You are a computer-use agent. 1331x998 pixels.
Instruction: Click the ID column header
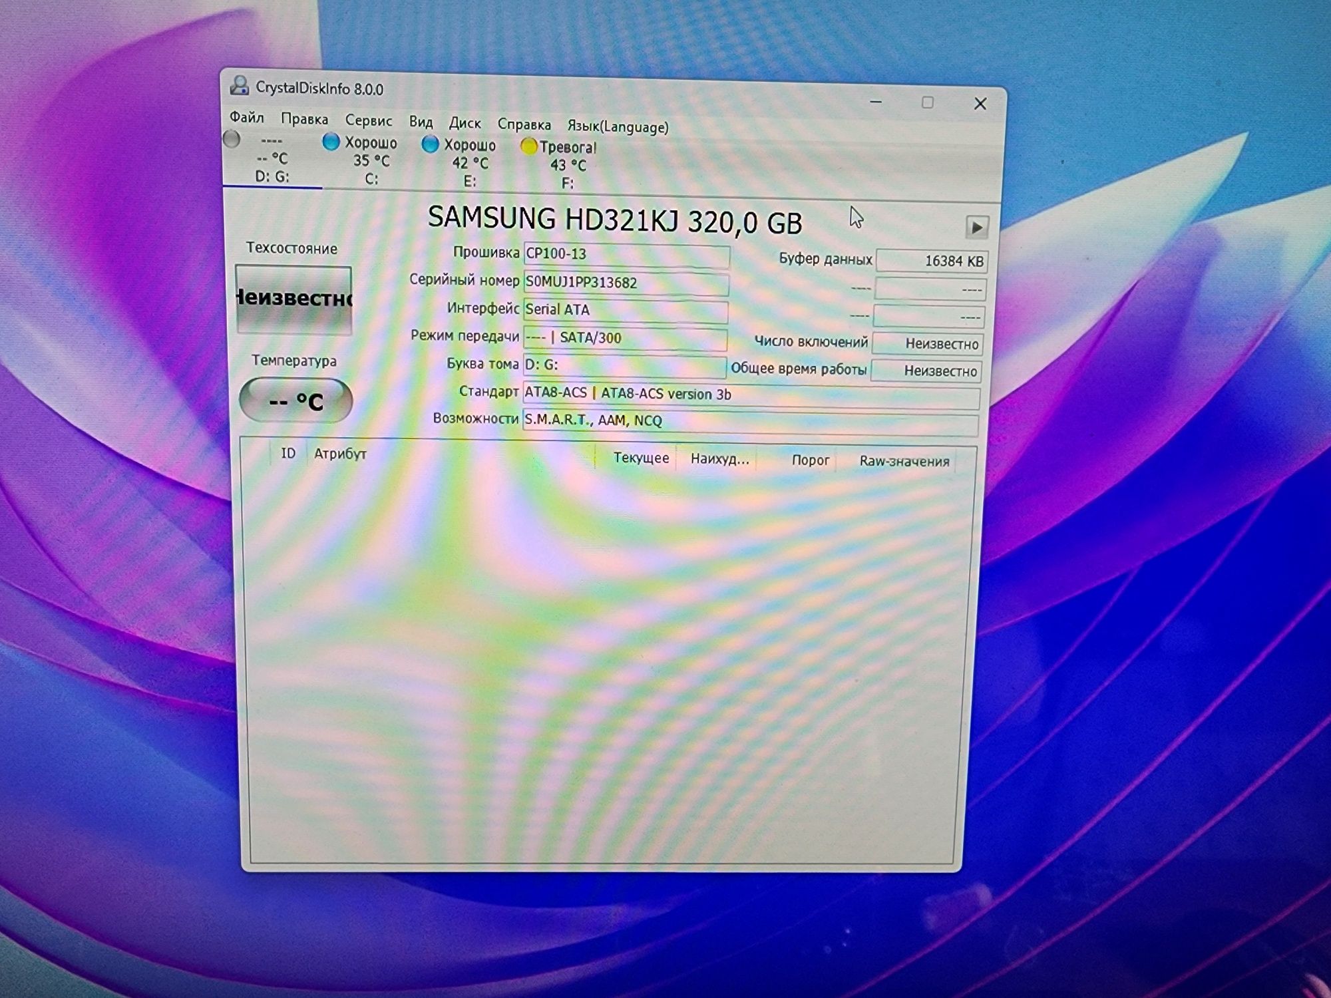coord(288,454)
